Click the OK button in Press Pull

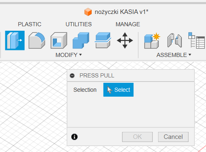(137, 137)
